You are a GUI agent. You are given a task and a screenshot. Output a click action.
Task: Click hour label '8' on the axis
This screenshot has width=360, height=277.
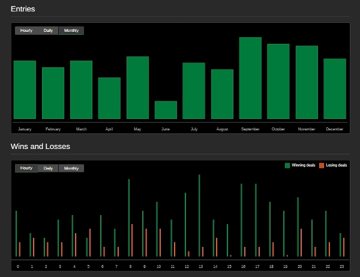point(130,266)
